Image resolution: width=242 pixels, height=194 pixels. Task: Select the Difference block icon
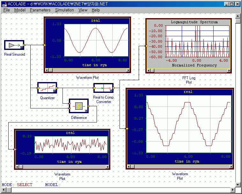pyautogui.click(x=79, y=106)
